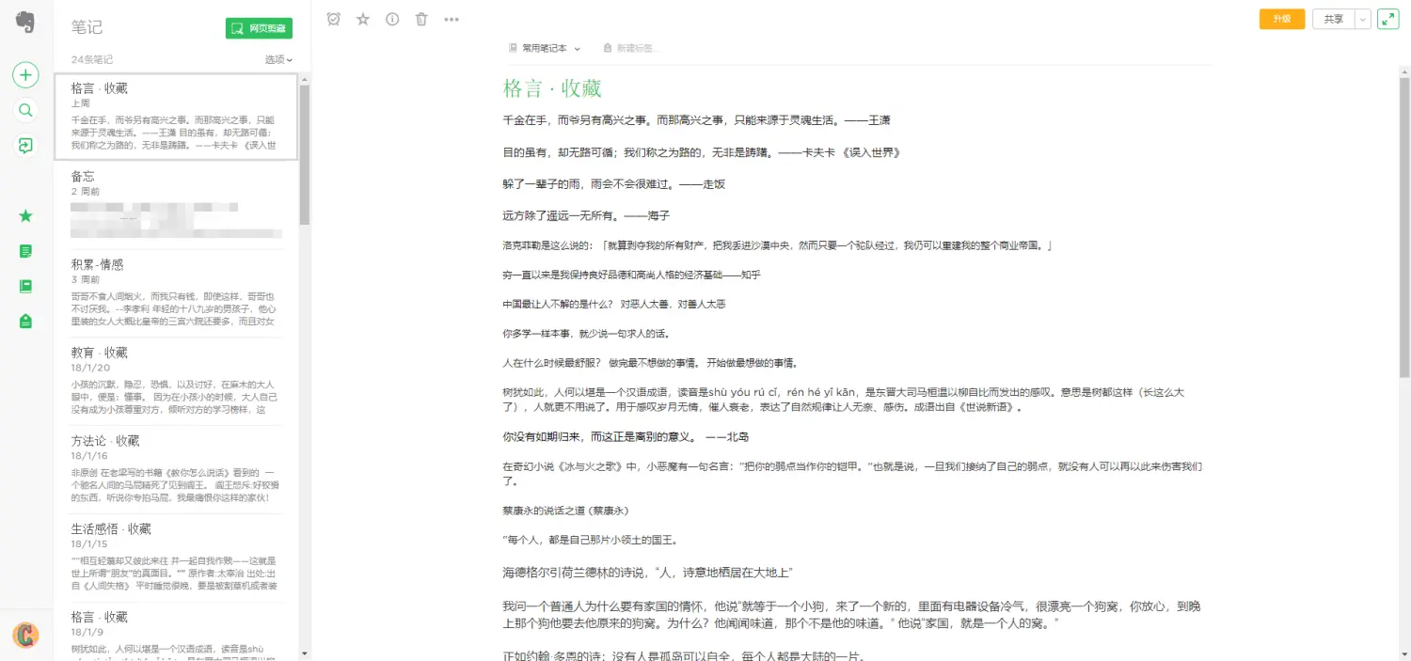Open the shortcuts star in left sidebar
The width and height of the screenshot is (1411, 661).
click(x=26, y=216)
